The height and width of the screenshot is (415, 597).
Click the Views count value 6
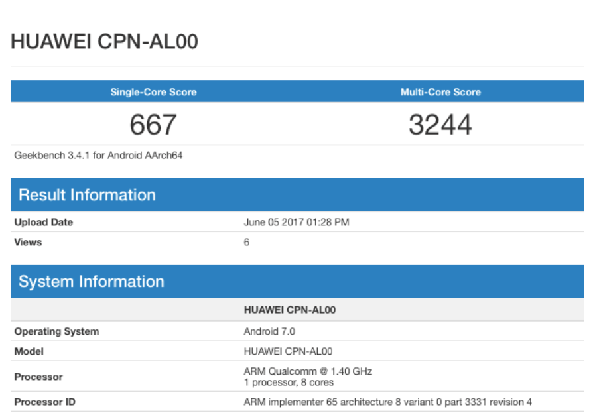(247, 242)
